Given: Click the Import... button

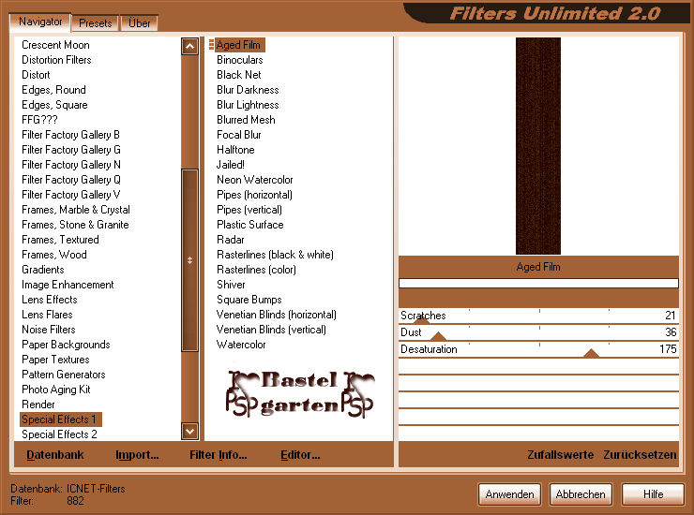Looking at the screenshot, I should tap(137, 454).
